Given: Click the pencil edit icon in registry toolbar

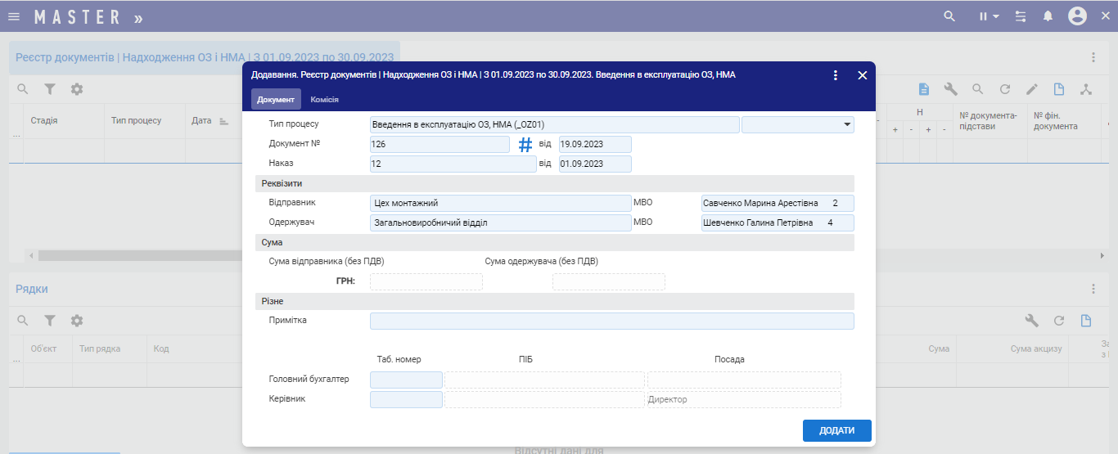Looking at the screenshot, I should [1032, 89].
